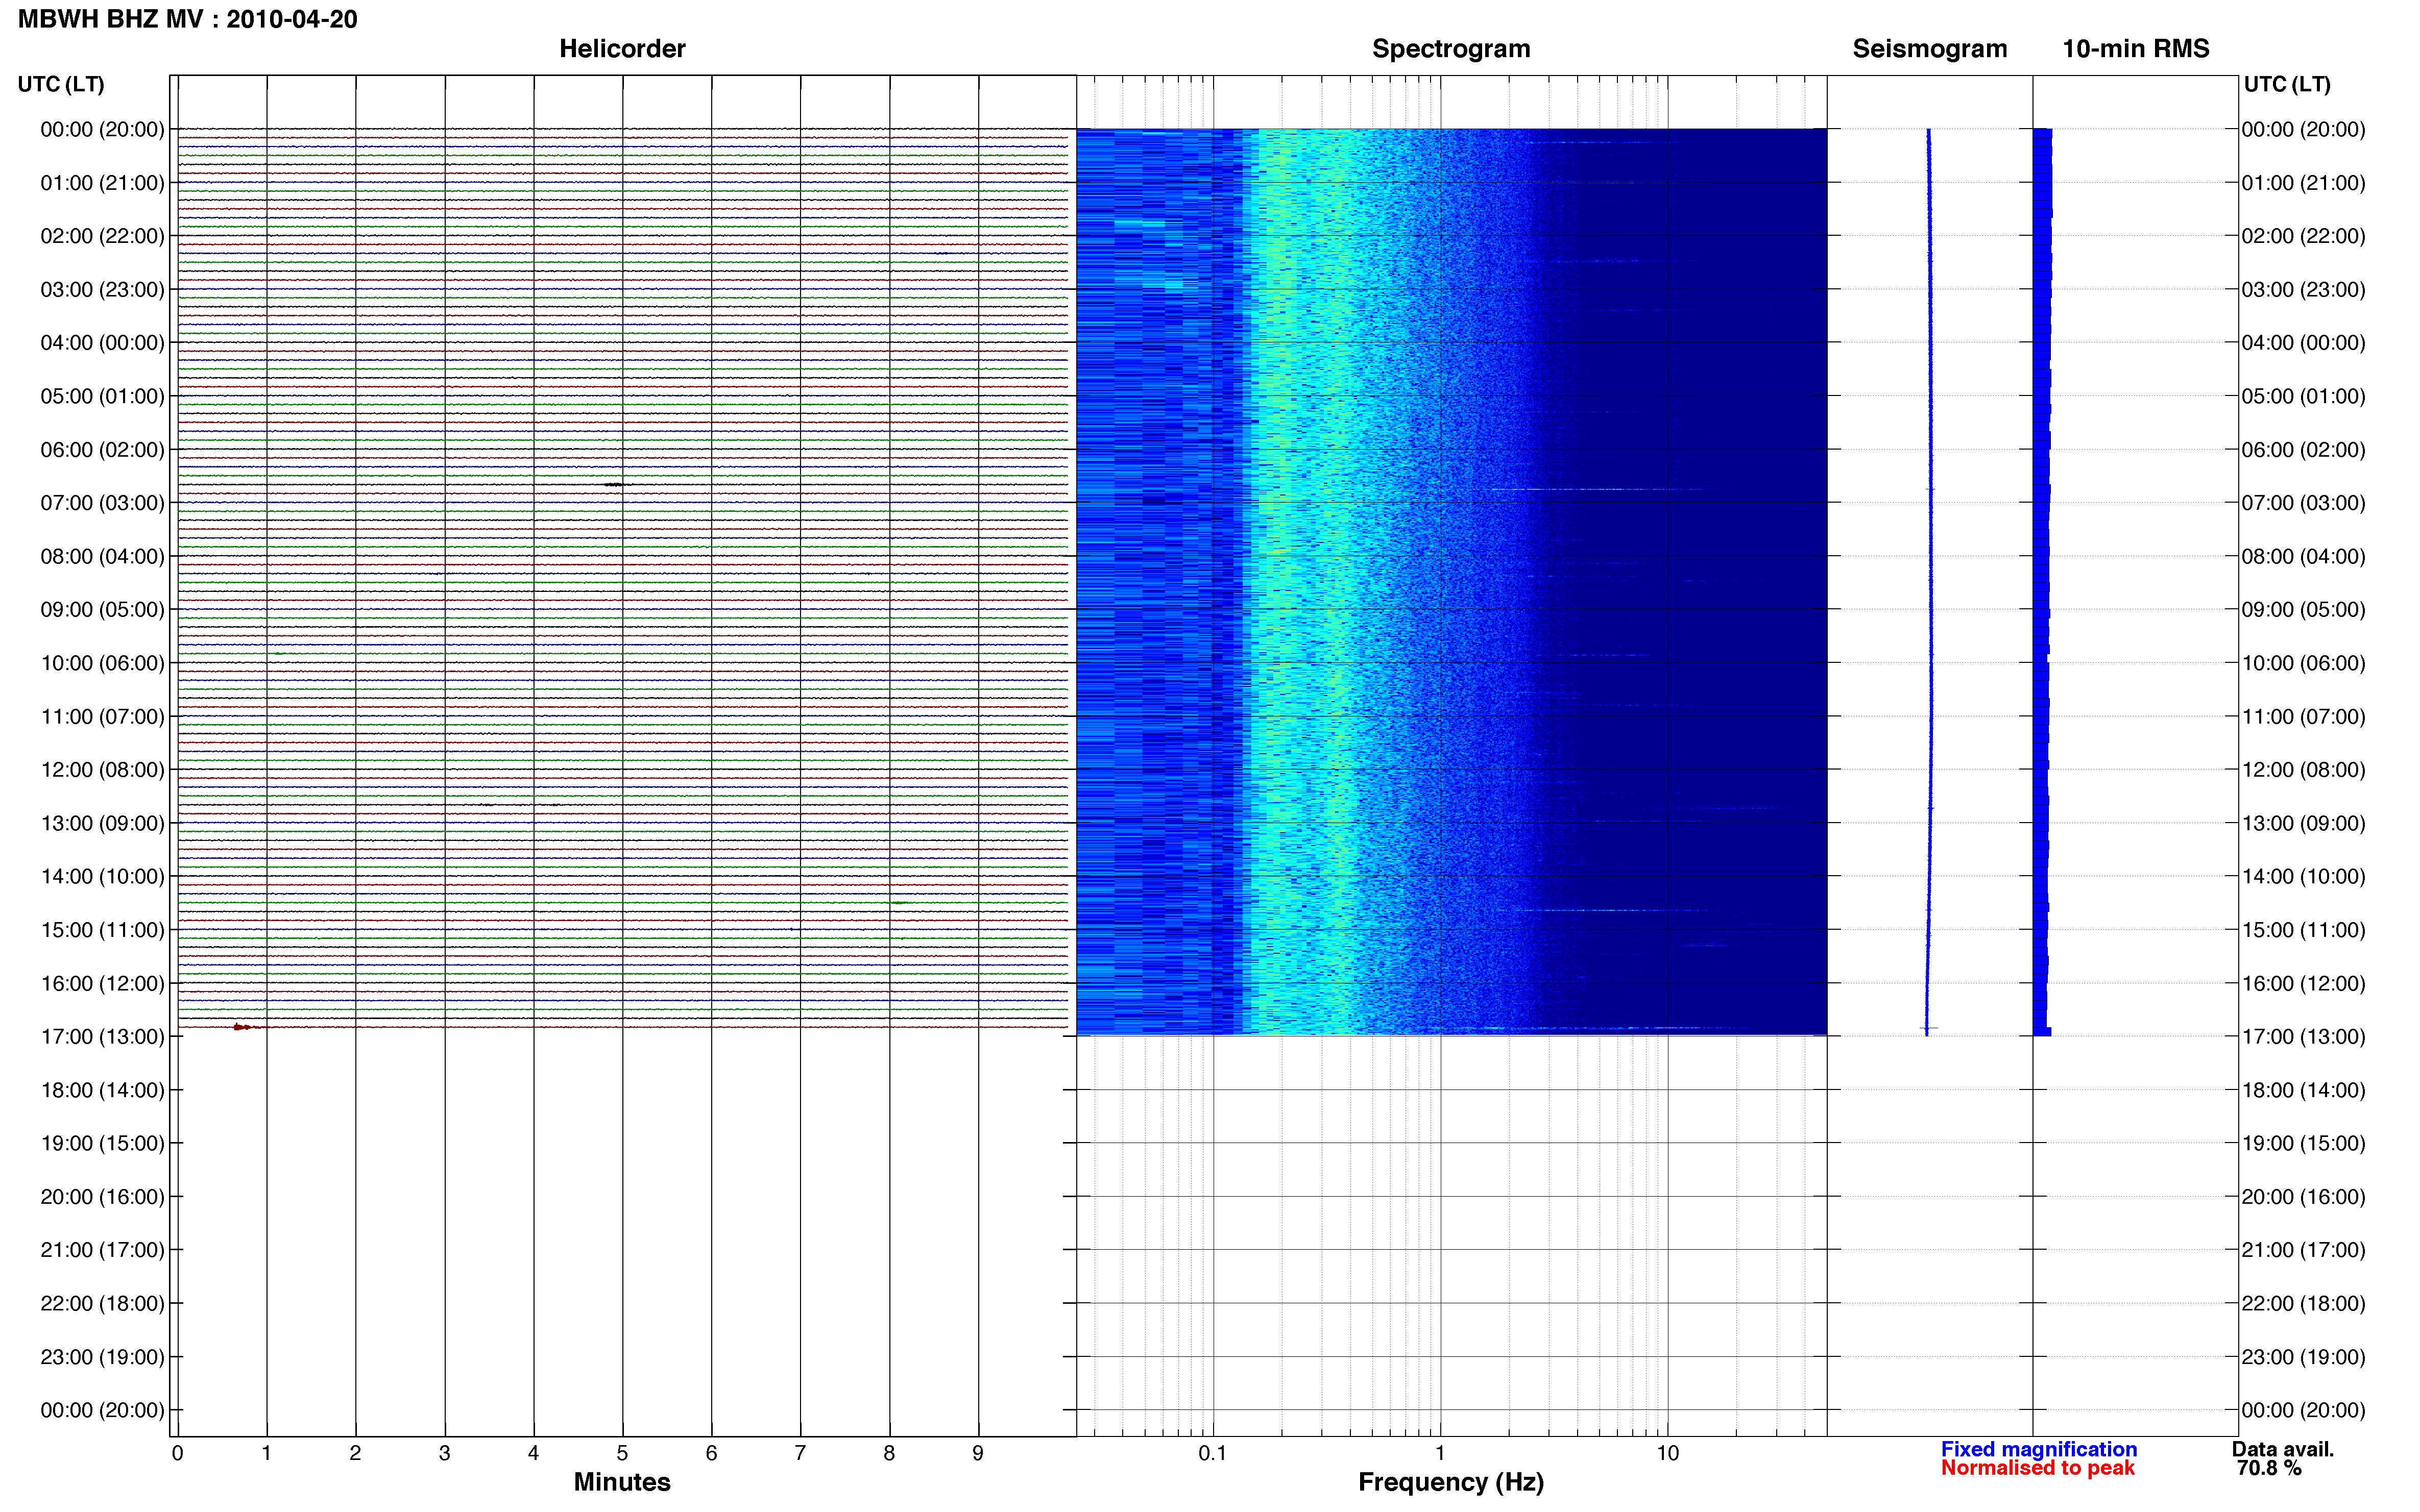Click the 70.8 % data availability value
The image size is (2420, 1512).
click(x=2269, y=1468)
